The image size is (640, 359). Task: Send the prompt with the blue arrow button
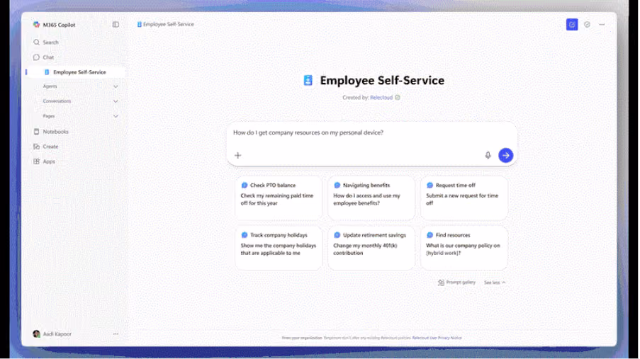click(506, 156)
